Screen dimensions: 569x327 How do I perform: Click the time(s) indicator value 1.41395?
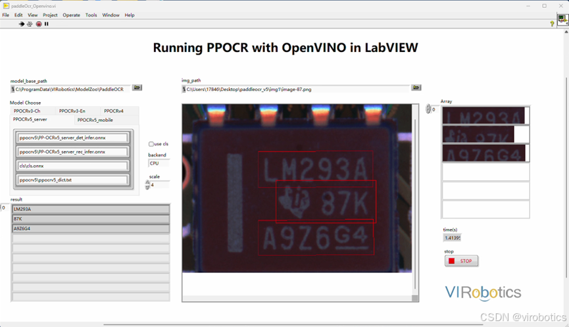pos(452,238)
